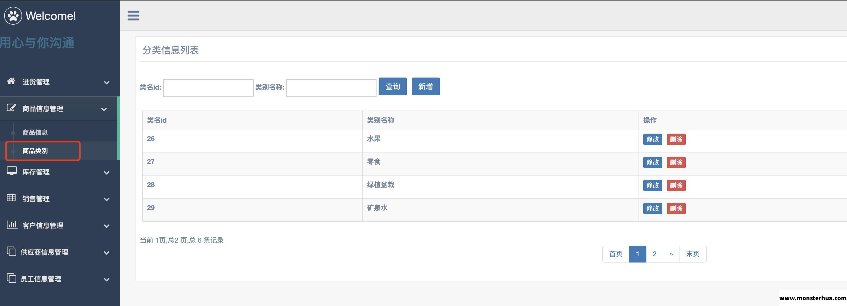Select 商品信息 submenu item
This screenshot has height=306, width=847.
[35, 133]
